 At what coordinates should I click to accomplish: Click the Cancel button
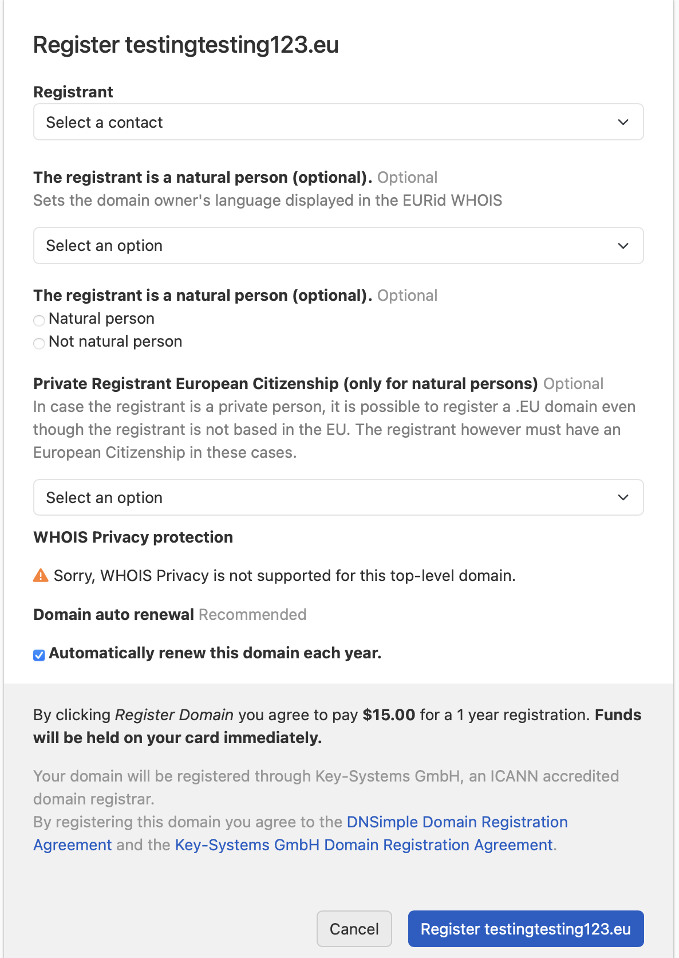tap(354, 928)
